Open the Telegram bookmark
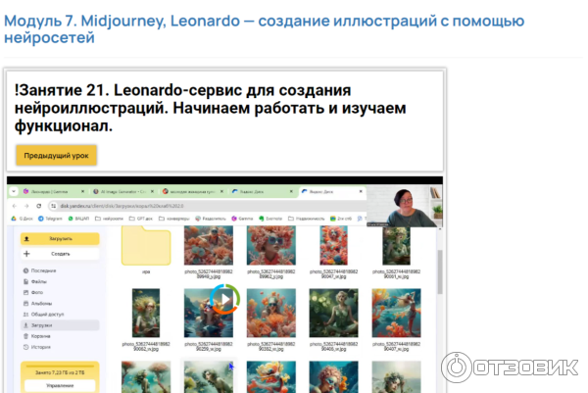Image resolution: width=588 pixels, height=393 pixels. (50, 219)
